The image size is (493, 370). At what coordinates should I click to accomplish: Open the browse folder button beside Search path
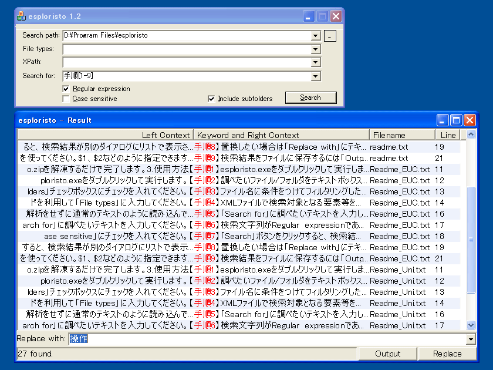click(x=330, y=36)
